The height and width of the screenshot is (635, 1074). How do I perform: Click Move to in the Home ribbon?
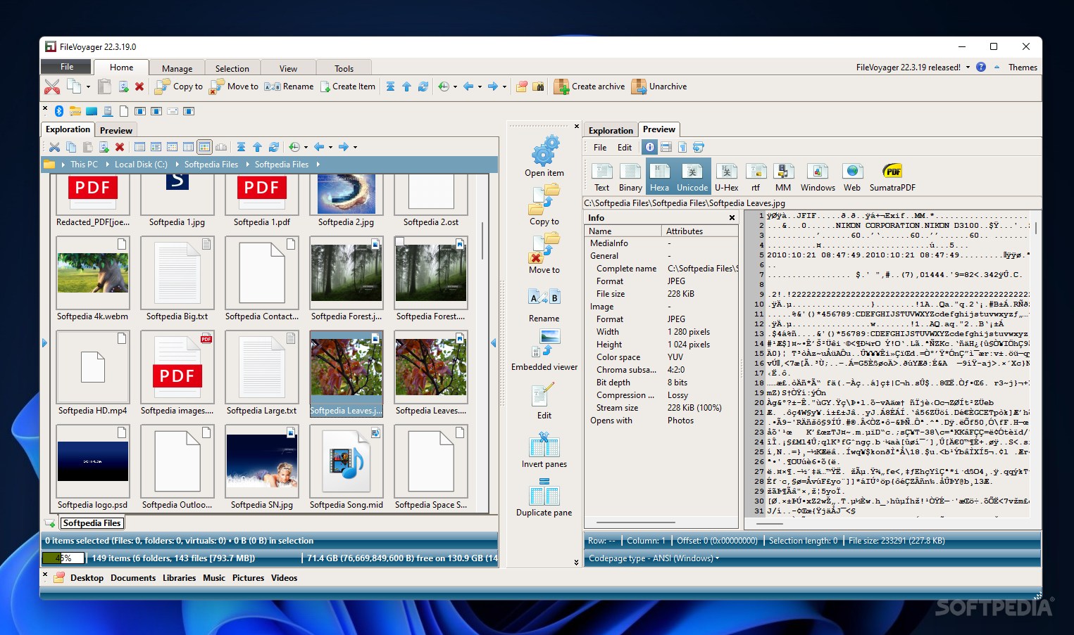235,86
